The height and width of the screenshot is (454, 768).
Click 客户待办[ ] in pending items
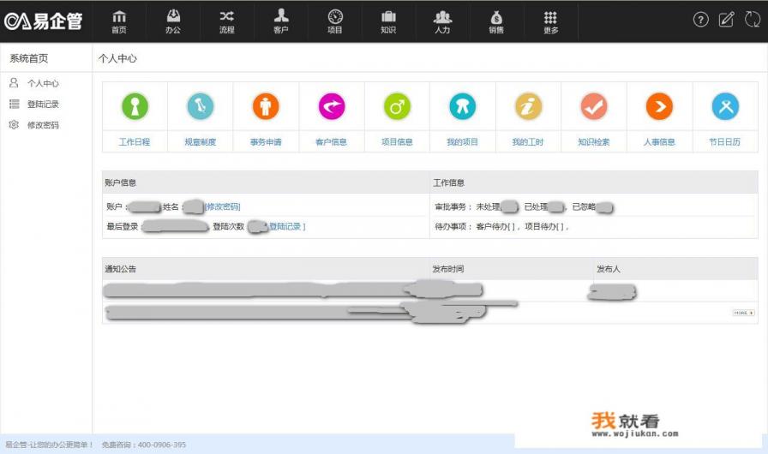tap(496, 226)
